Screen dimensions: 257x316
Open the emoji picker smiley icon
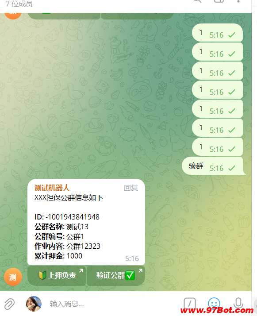click(x=214, y=303)
